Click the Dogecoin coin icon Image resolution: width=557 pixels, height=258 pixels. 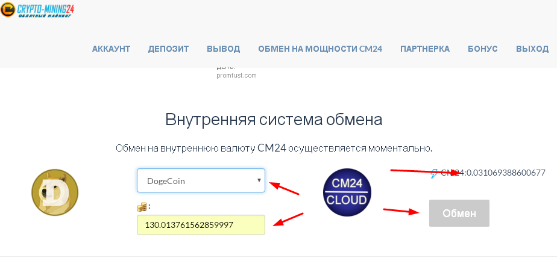click(x=54, y=193)
